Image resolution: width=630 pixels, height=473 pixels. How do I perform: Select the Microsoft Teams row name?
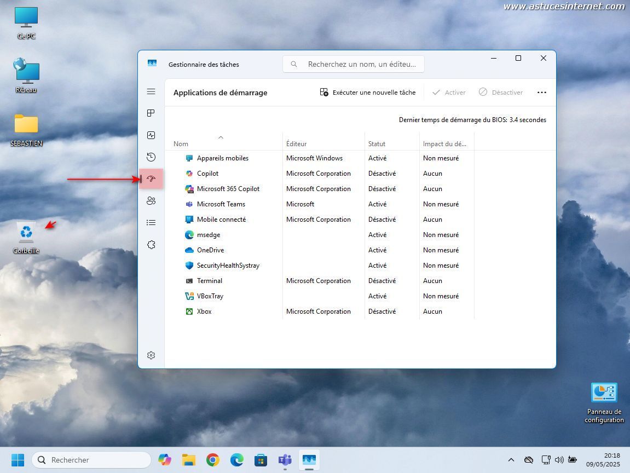(221, 204)
